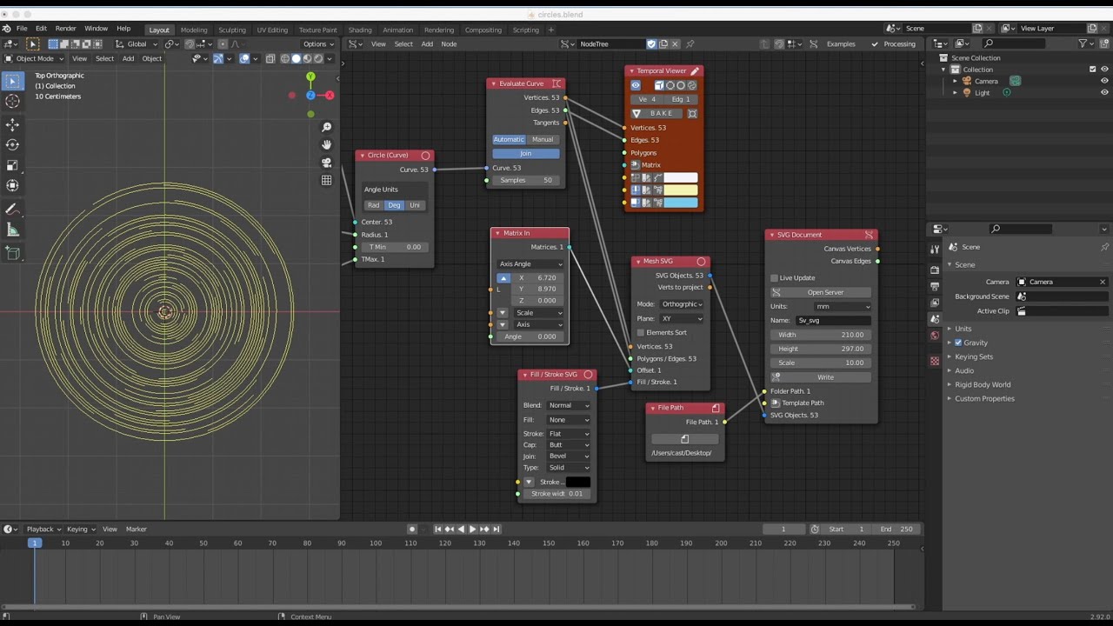Click the black Stroke color swatch
Screen dimensions: 1113x626
coord(578,482)
